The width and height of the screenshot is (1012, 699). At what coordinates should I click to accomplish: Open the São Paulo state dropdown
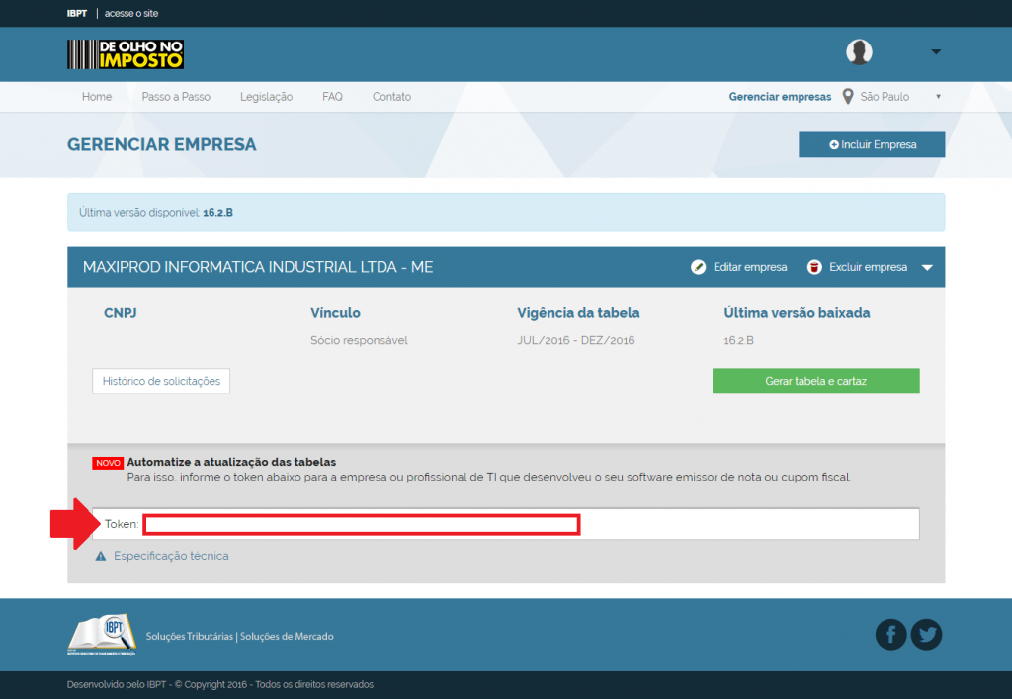[899, 97]
